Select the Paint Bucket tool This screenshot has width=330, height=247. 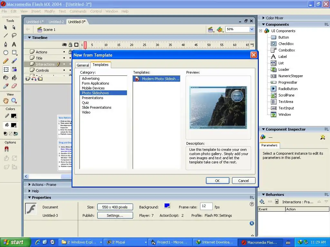point(14,78)
